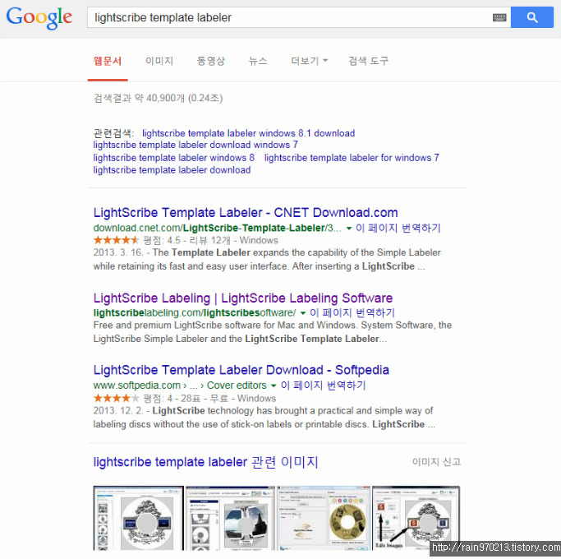561x559 pixels.
Task: Open related search 'lightscribe template labeler download'
Action: tap(172, 169)
